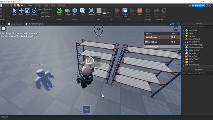The image size is (213, 120).
Task: Open the Material picker
Action: [x=91, y=12]
